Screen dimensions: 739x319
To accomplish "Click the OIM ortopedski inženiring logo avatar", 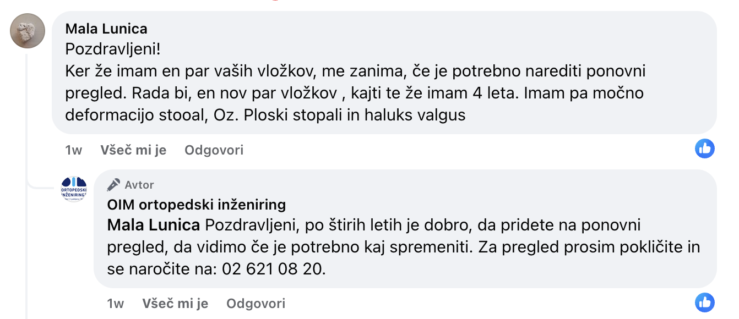I will tap(74, 189).
